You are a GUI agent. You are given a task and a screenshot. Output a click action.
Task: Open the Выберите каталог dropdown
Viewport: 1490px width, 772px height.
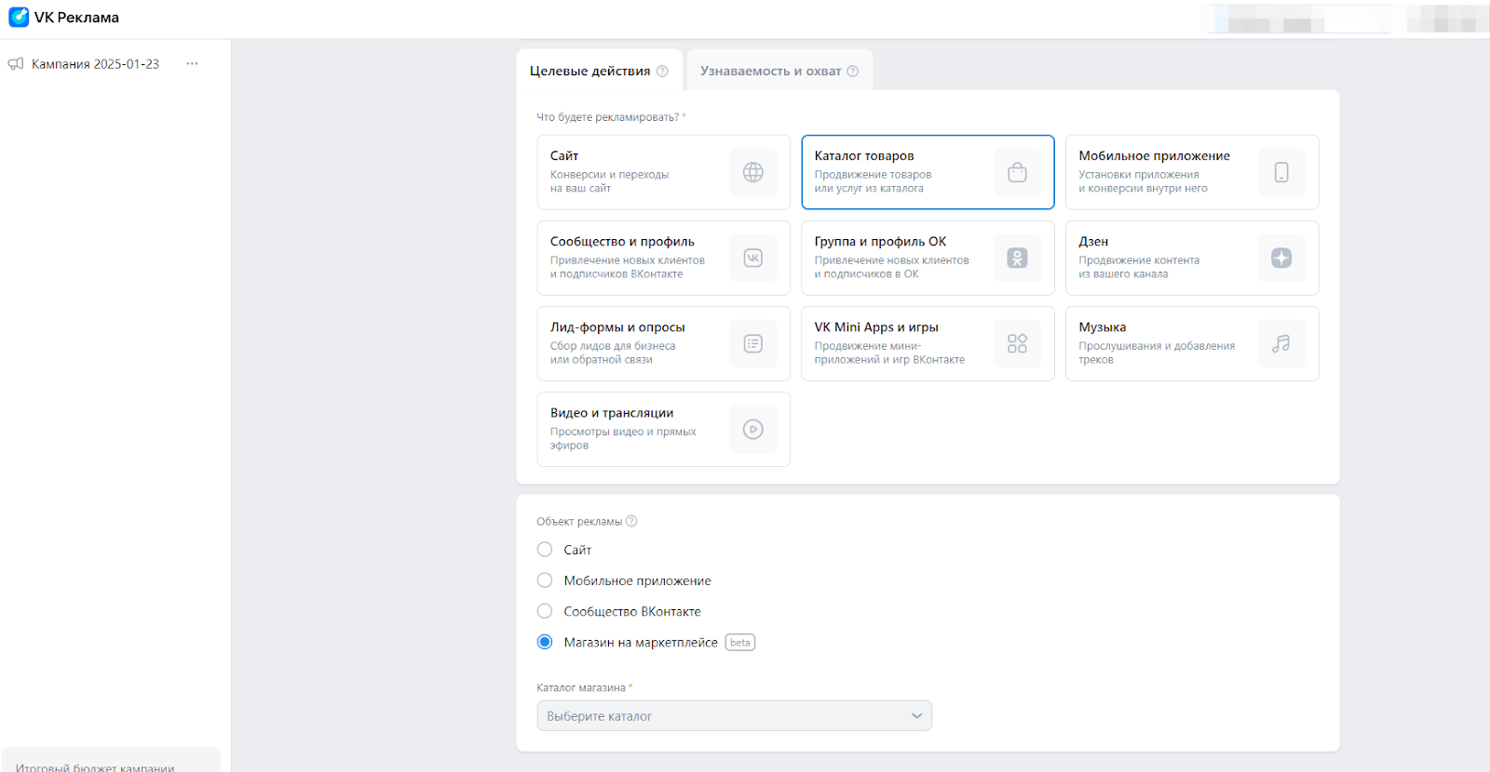(x=734, y=715)
